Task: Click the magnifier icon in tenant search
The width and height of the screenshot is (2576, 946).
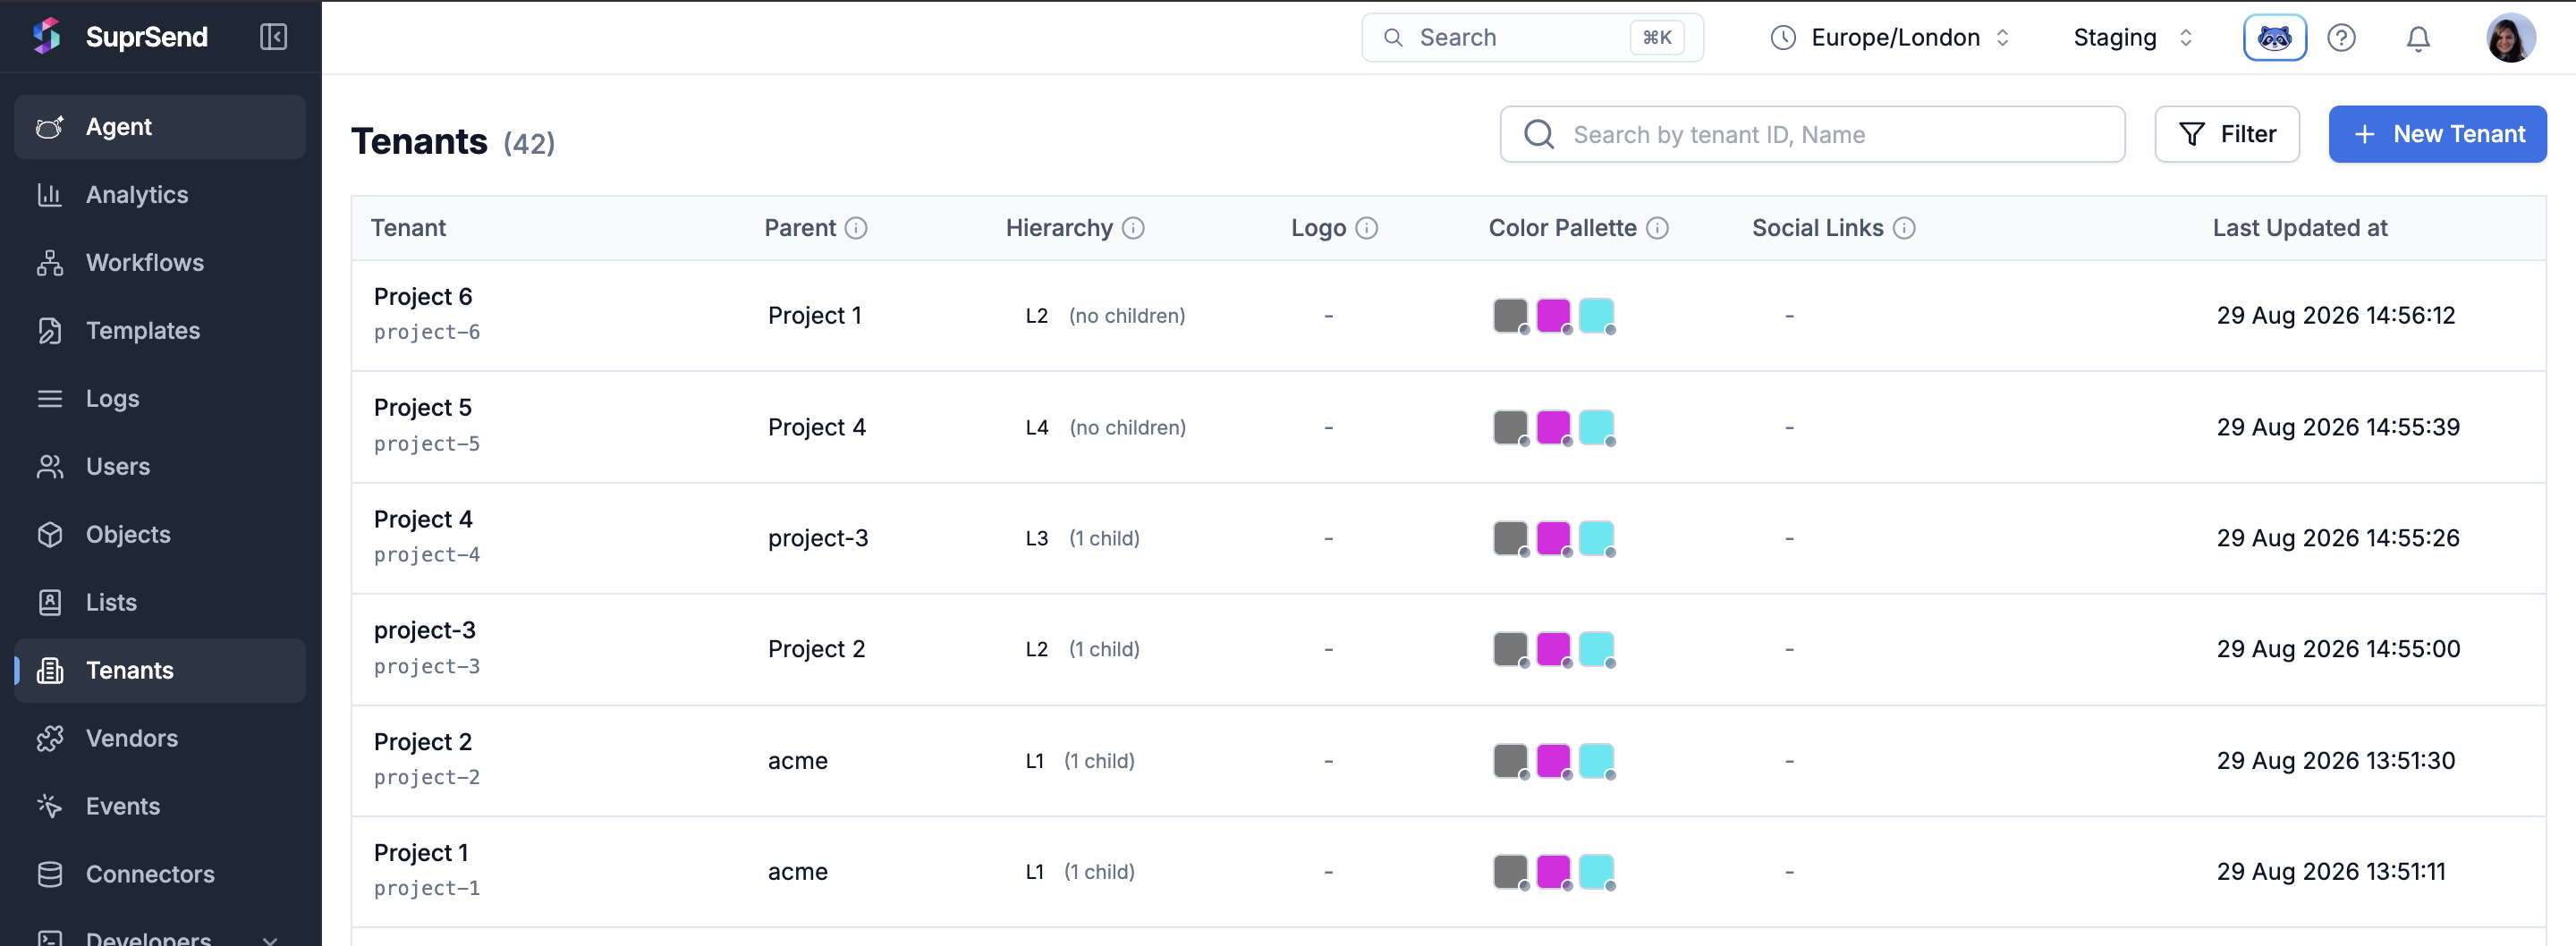Action: coord(1539,134)
